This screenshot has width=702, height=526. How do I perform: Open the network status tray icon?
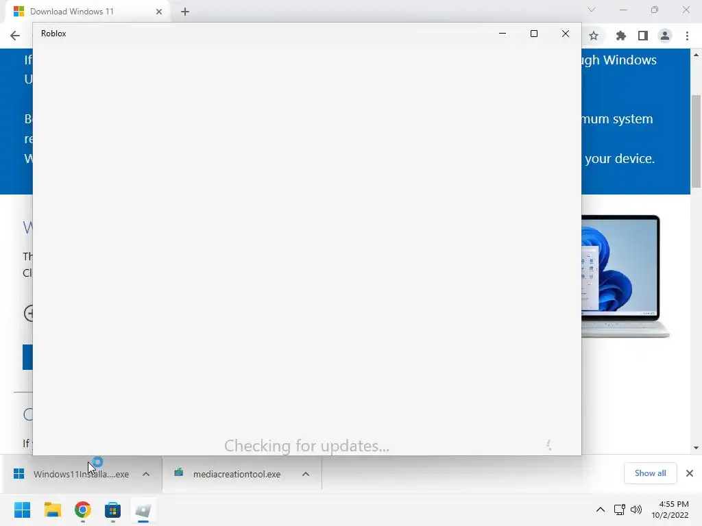(620, 510)
